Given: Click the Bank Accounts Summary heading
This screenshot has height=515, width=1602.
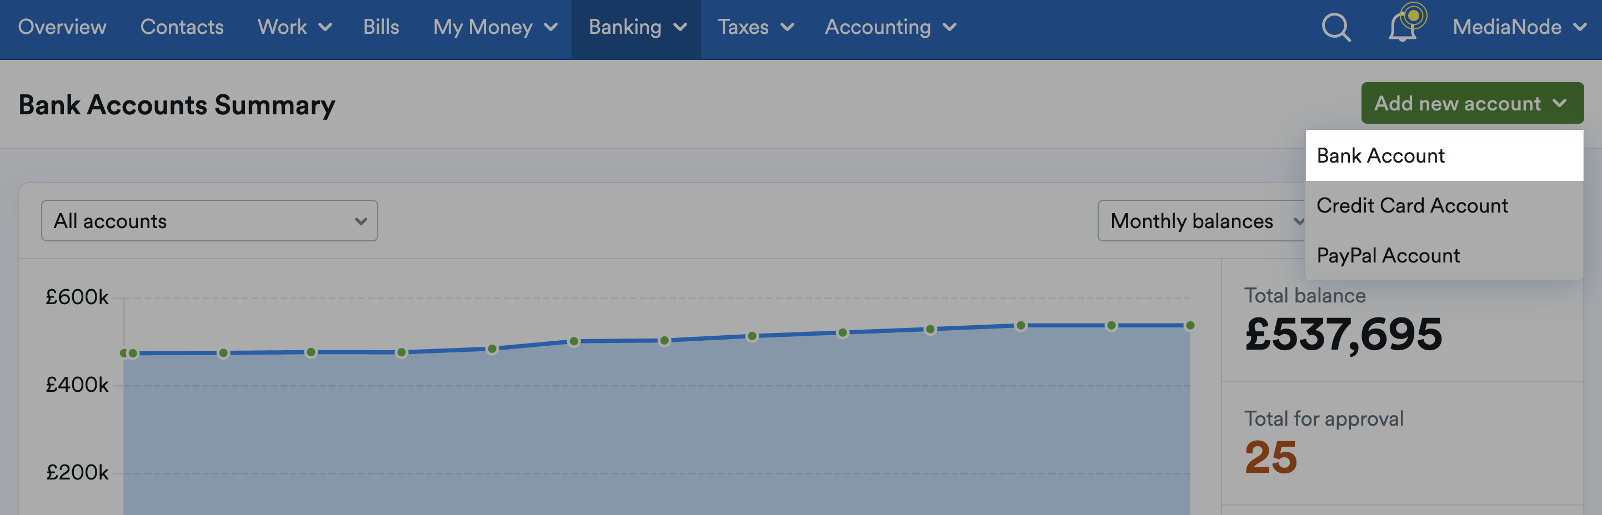Looking at the screenshot, I should tap(177, 105).
